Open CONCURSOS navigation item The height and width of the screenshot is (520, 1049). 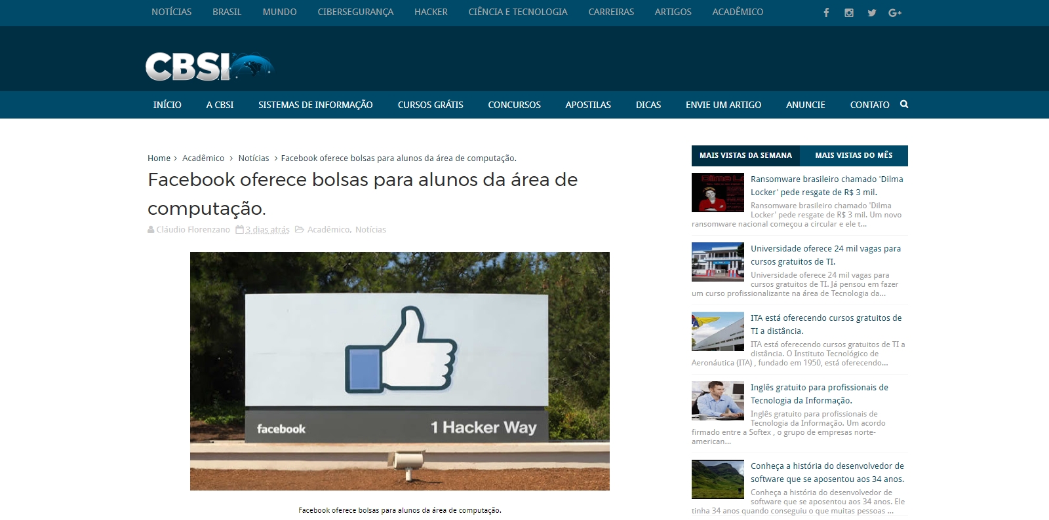[514, 105]
